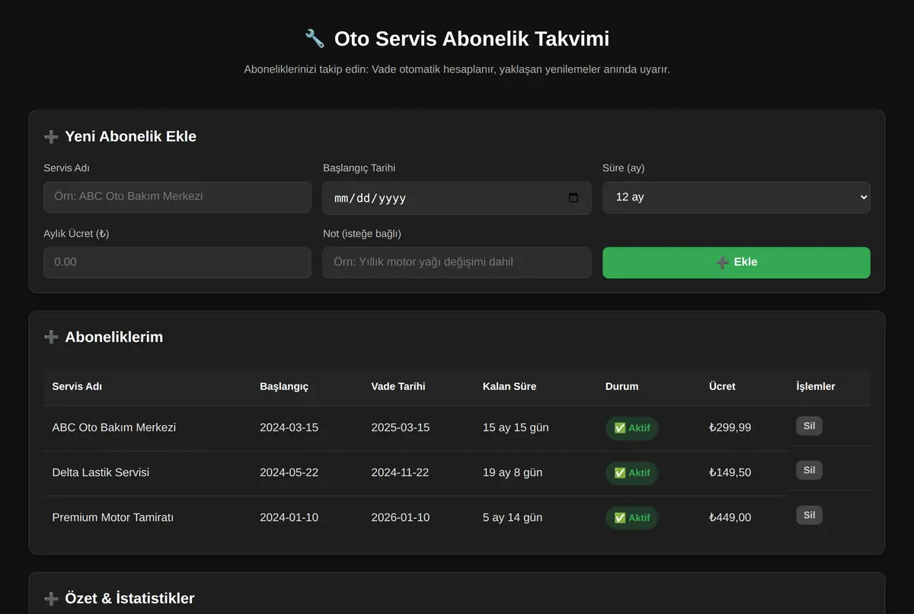Select the Delta Lastik Servisi row name
The height and width of the screenshot is (614, 914).
(x=101, y=472)
